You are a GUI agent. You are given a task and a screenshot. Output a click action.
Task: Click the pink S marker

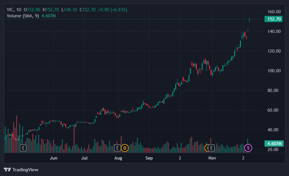pos(248,148)
